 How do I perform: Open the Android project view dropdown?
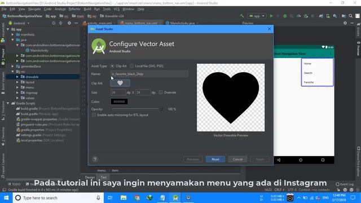click(x=19, y=23)
